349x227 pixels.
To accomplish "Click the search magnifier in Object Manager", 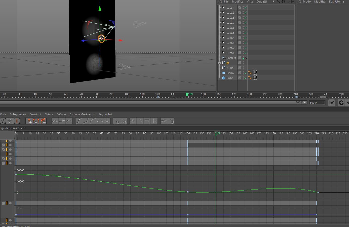I will tap(279, 2).
